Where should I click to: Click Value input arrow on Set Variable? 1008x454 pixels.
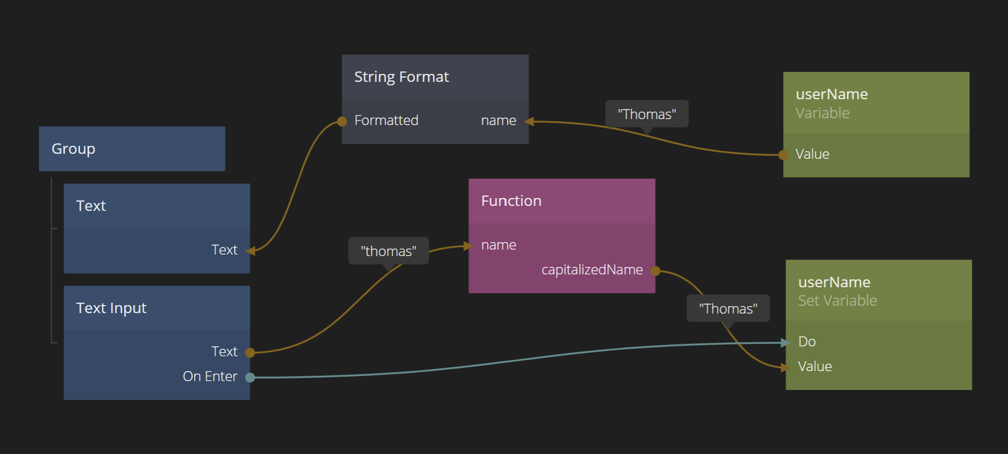click(785, 368)
